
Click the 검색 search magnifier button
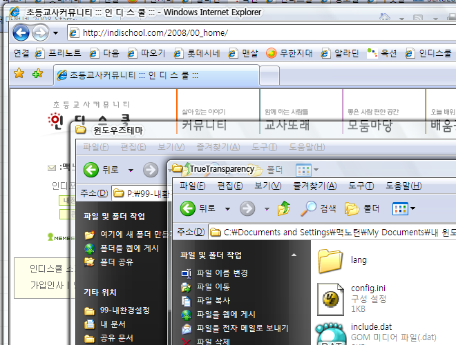tap(318, 208)
